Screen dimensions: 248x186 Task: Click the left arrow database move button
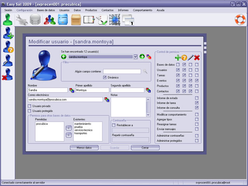click(69, 128)
